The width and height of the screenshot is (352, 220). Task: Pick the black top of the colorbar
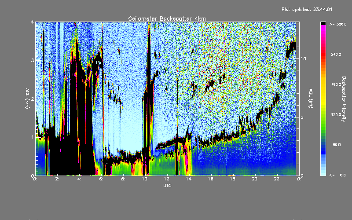tap(323, 23)
